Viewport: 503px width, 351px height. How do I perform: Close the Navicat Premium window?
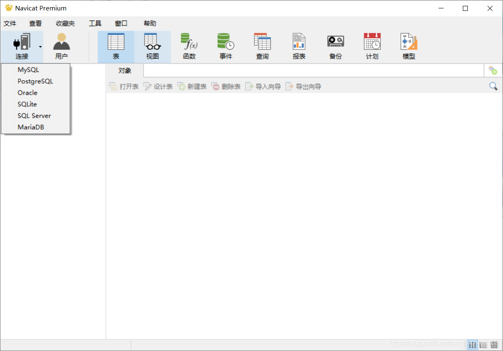(490, 8)
